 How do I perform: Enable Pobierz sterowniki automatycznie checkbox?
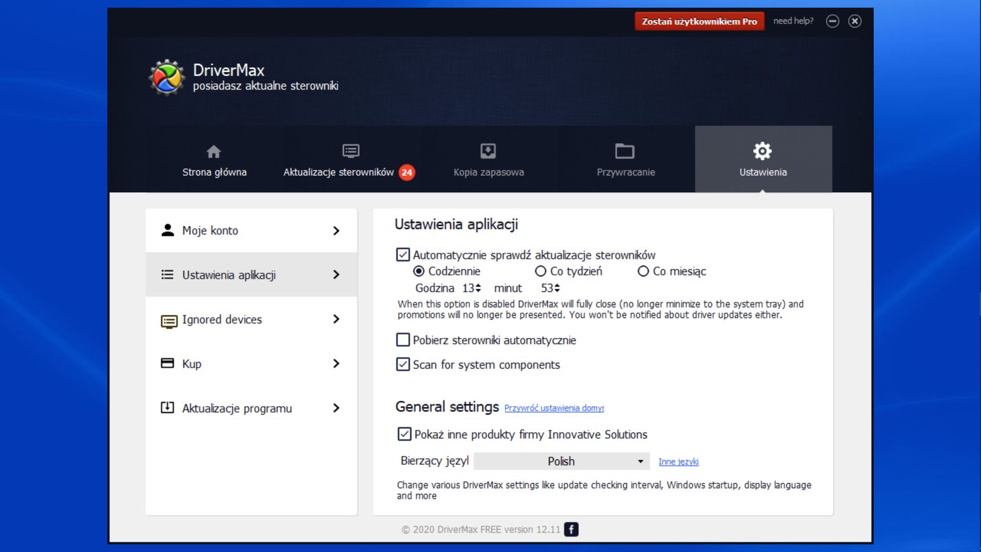click(403, 340)
